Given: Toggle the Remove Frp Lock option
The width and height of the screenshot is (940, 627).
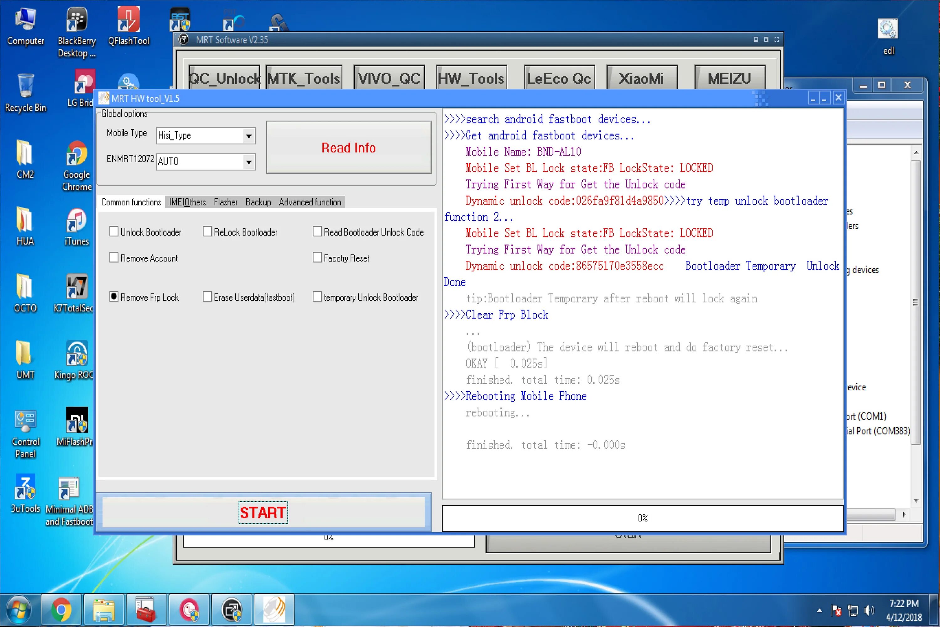Looking at the screenshot, I should click(x=114, y=297).
